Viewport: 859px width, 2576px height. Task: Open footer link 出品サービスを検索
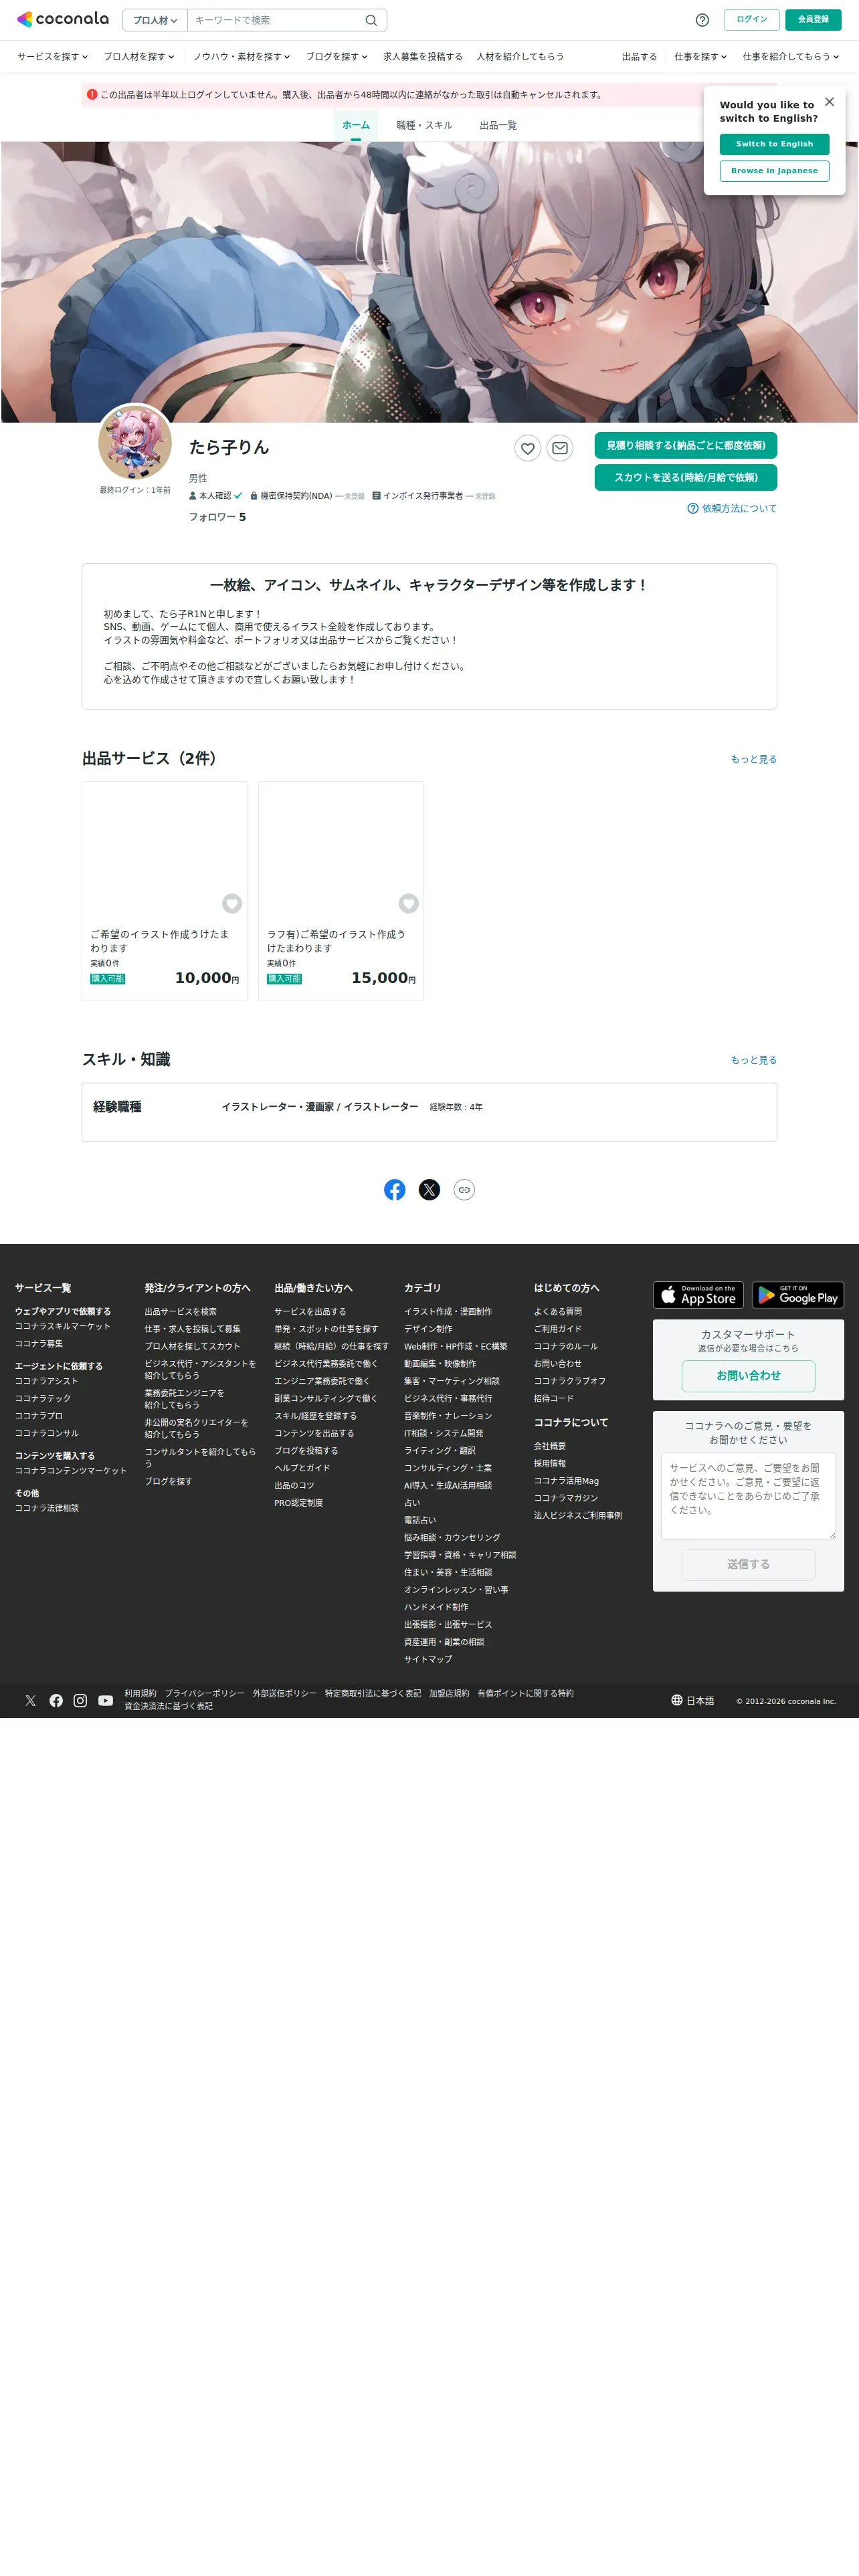tap(180, 1311)
